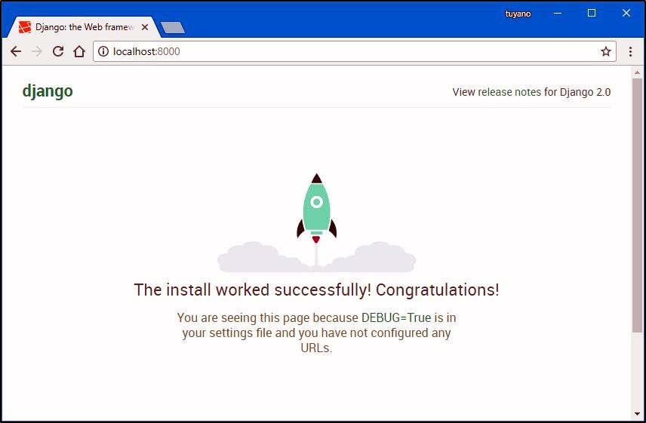Close the Django tab
Image resolution: width=646 pixels, height=423 pixels.
point(144,27)
